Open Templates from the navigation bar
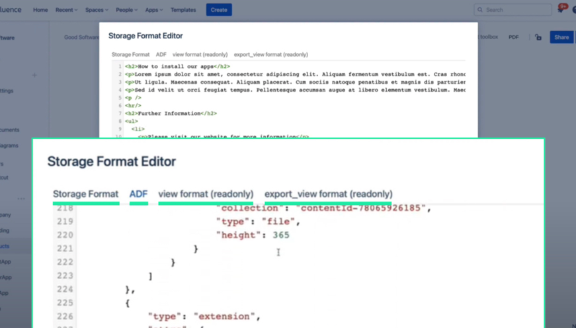Screen dimensions: 576x328 coord(183,10)
